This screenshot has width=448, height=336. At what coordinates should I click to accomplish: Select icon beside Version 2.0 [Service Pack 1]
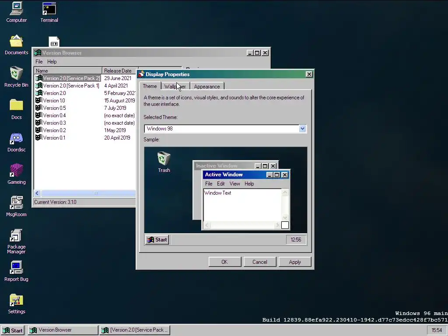(39, 85)
